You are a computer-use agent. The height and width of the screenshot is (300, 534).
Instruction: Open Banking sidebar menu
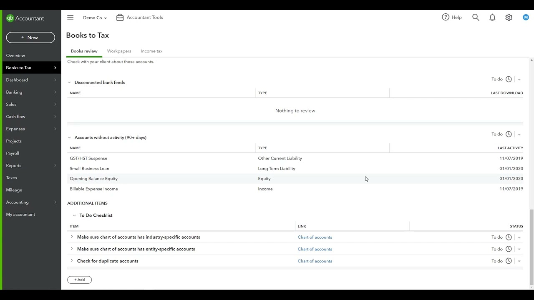(x=31, y=92)
